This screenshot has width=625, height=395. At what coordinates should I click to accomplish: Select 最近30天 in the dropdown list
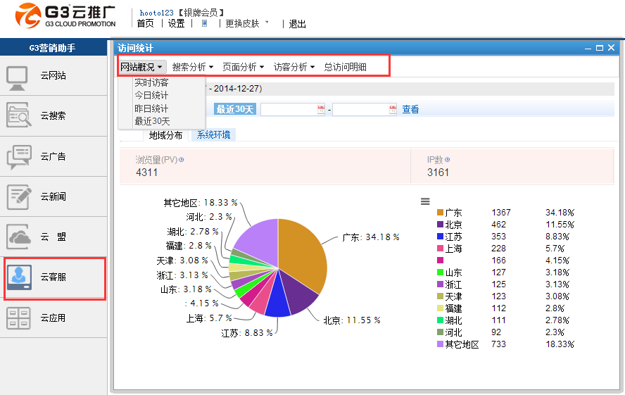(x=152, y=121)
